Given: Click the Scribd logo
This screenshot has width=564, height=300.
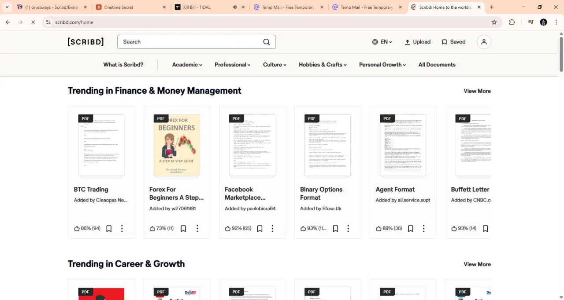Looking at the screenshot, I should [x=85, y=42].
